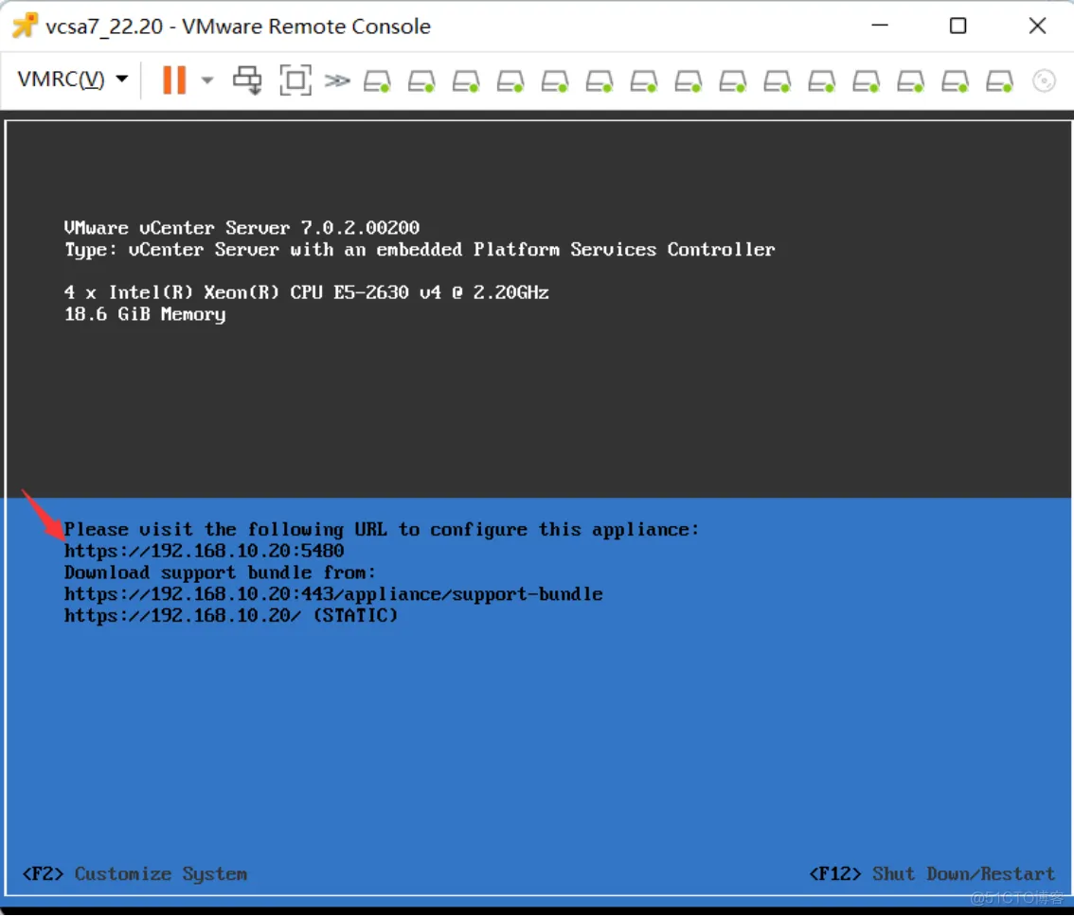Click the window title 'vcsa7_22.20 - VMware Remote Console'
The image size is (1074, 916).
[x=238, y=26]
